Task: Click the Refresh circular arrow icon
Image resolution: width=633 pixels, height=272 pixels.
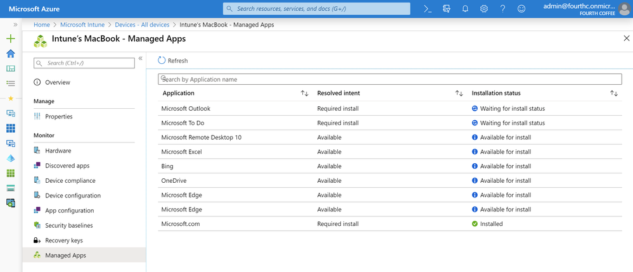Action: [x=162, y=61]
